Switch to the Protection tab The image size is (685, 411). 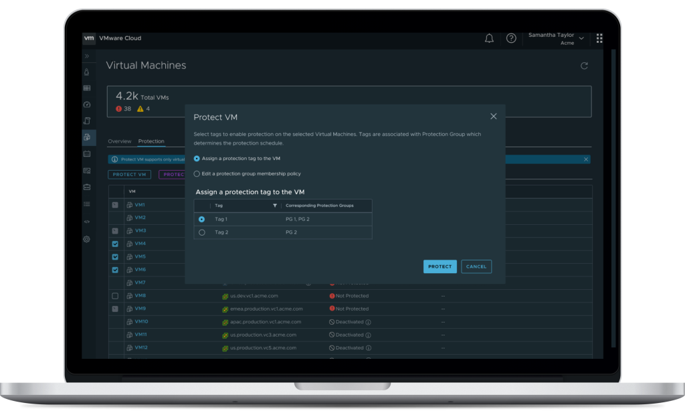[x=151, y=141]
